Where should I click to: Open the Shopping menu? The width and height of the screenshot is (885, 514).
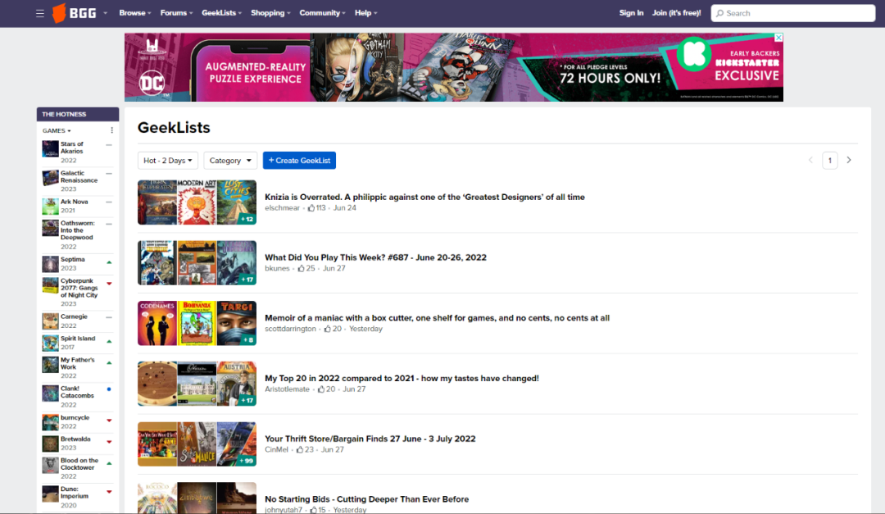270,13
